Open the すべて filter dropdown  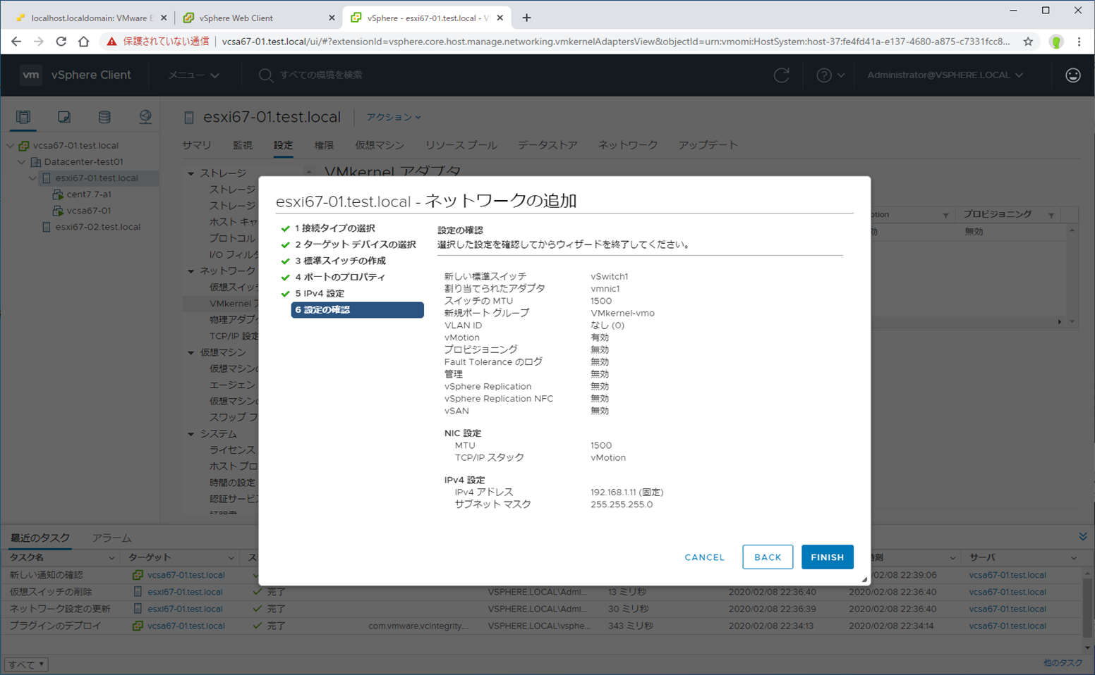(26, 664)
